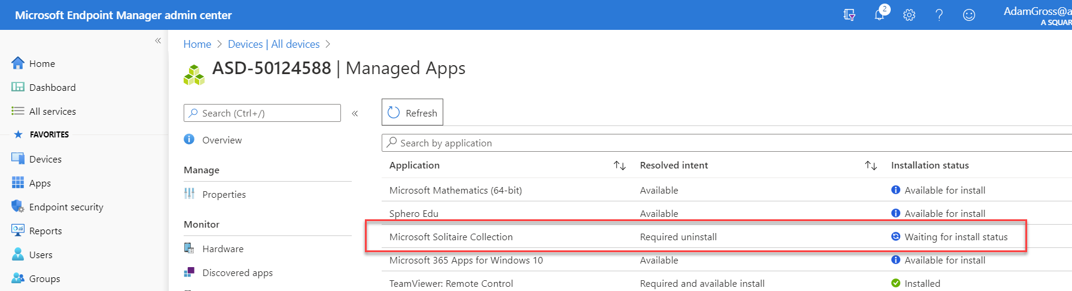This screenshot has height=291, width=1072.
Task: Click Microsoft Endpoint Manager admin center title
Action: coord(123,15)
